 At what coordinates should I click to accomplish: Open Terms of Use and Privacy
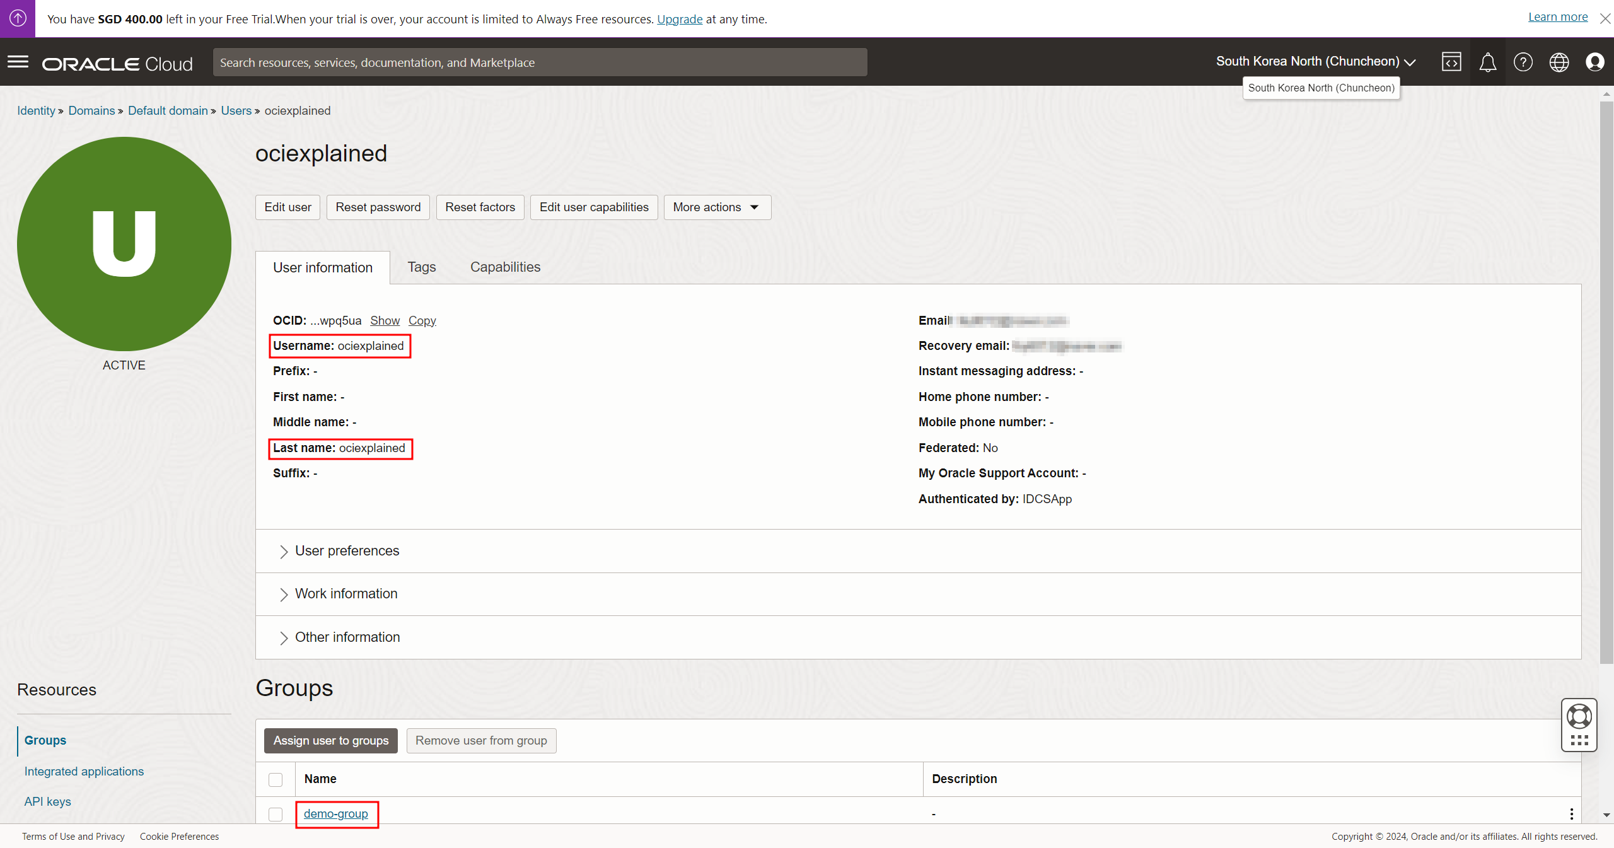pos(73,837)
